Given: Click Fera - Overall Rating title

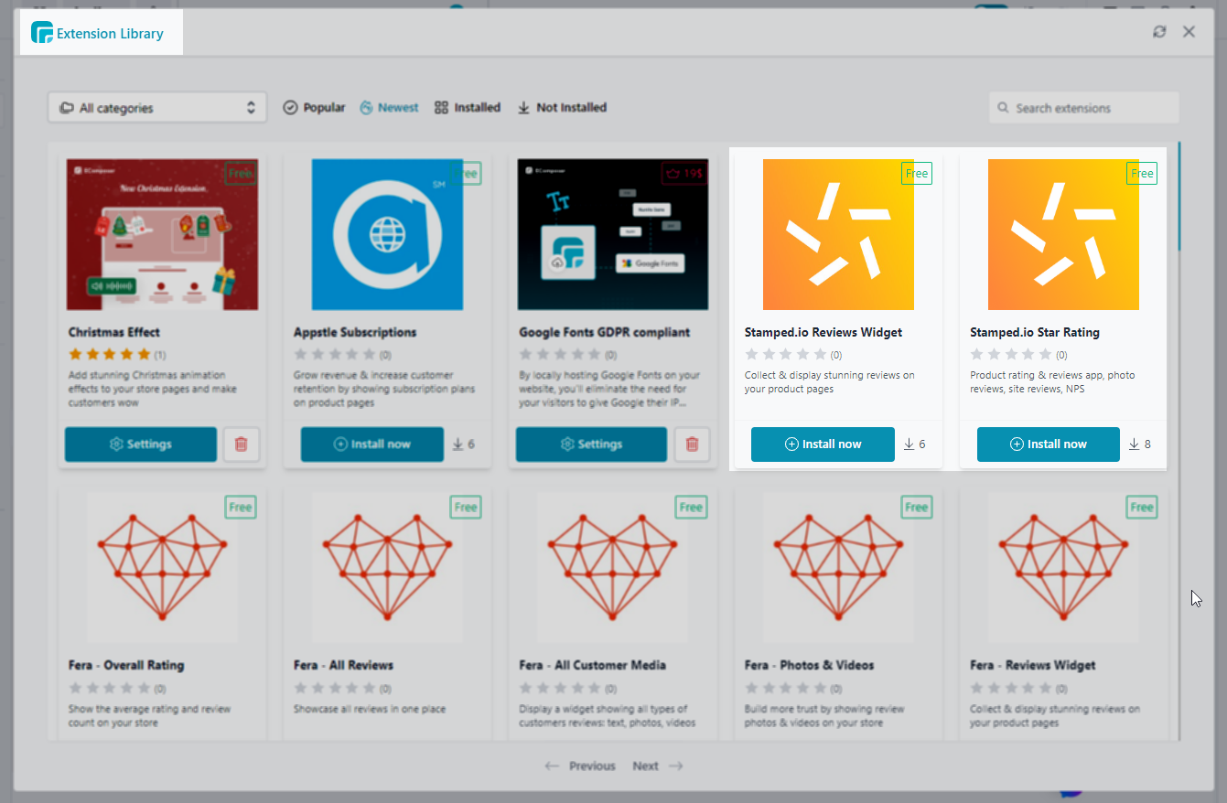Looking at the screenshot, I should [x=126, y=665].
